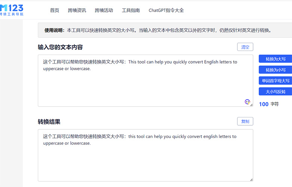Click the input textarea resize handle

pyautogui.click(x=252, y=105)
